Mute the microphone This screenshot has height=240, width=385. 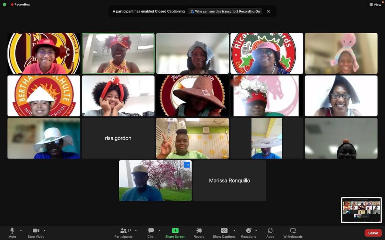tap(12, 233)
